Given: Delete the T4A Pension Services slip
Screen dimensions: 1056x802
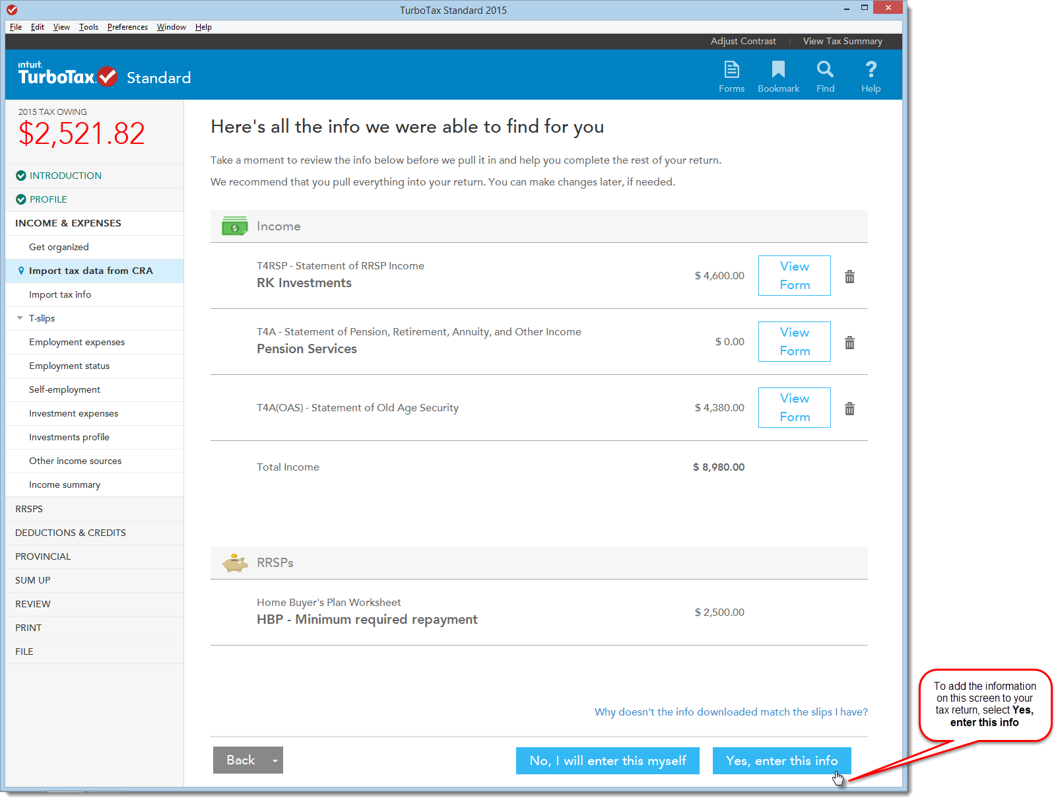Looking at the screenshot, I should [x=849, y=343].
